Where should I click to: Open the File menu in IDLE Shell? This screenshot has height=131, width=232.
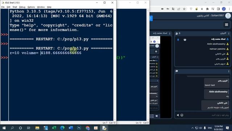pyautogui.click(x=3, y=7)
